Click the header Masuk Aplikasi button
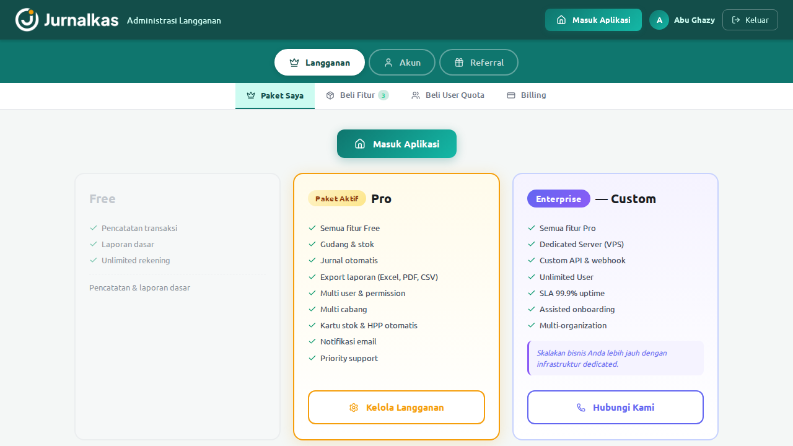This screenshot has height=446, width=793. (x=594, y=20)
